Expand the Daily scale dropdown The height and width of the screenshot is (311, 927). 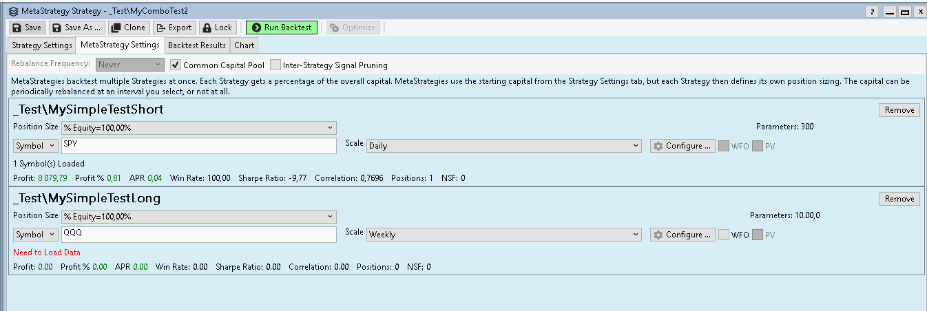504,146
